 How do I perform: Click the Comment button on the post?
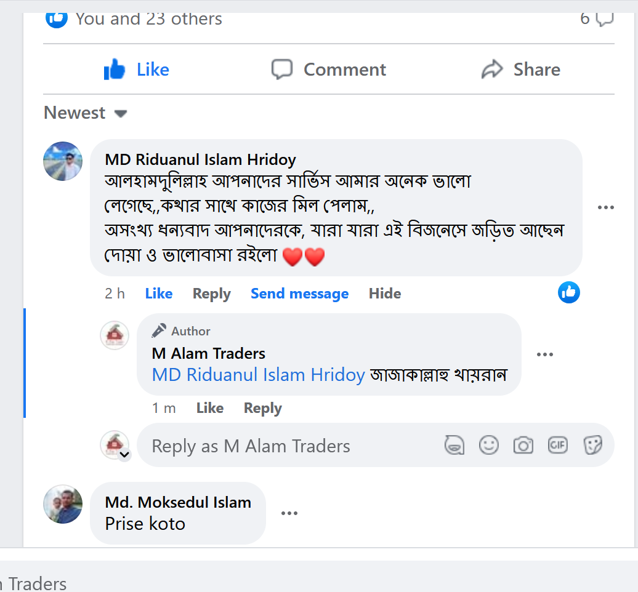pyautogui.click(x=329, y=70)
